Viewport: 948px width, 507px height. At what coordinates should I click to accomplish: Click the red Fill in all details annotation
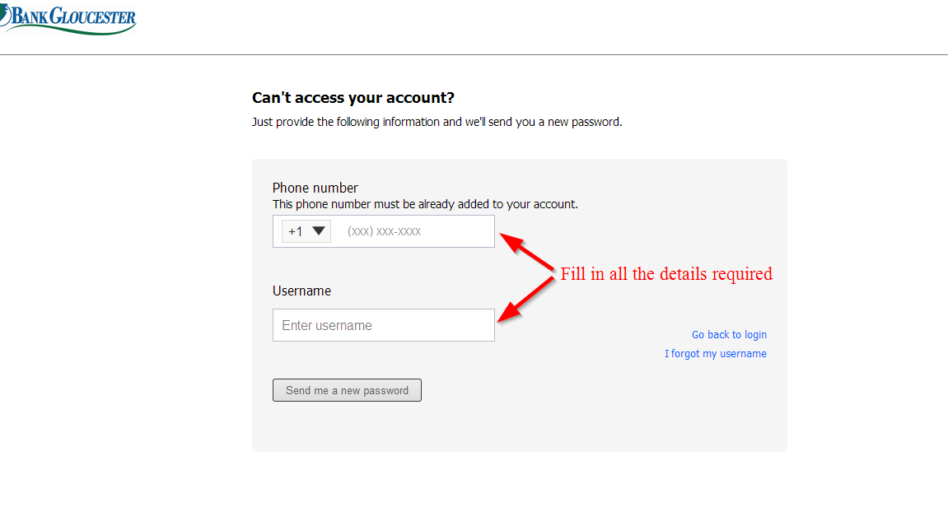pos(666,274)
